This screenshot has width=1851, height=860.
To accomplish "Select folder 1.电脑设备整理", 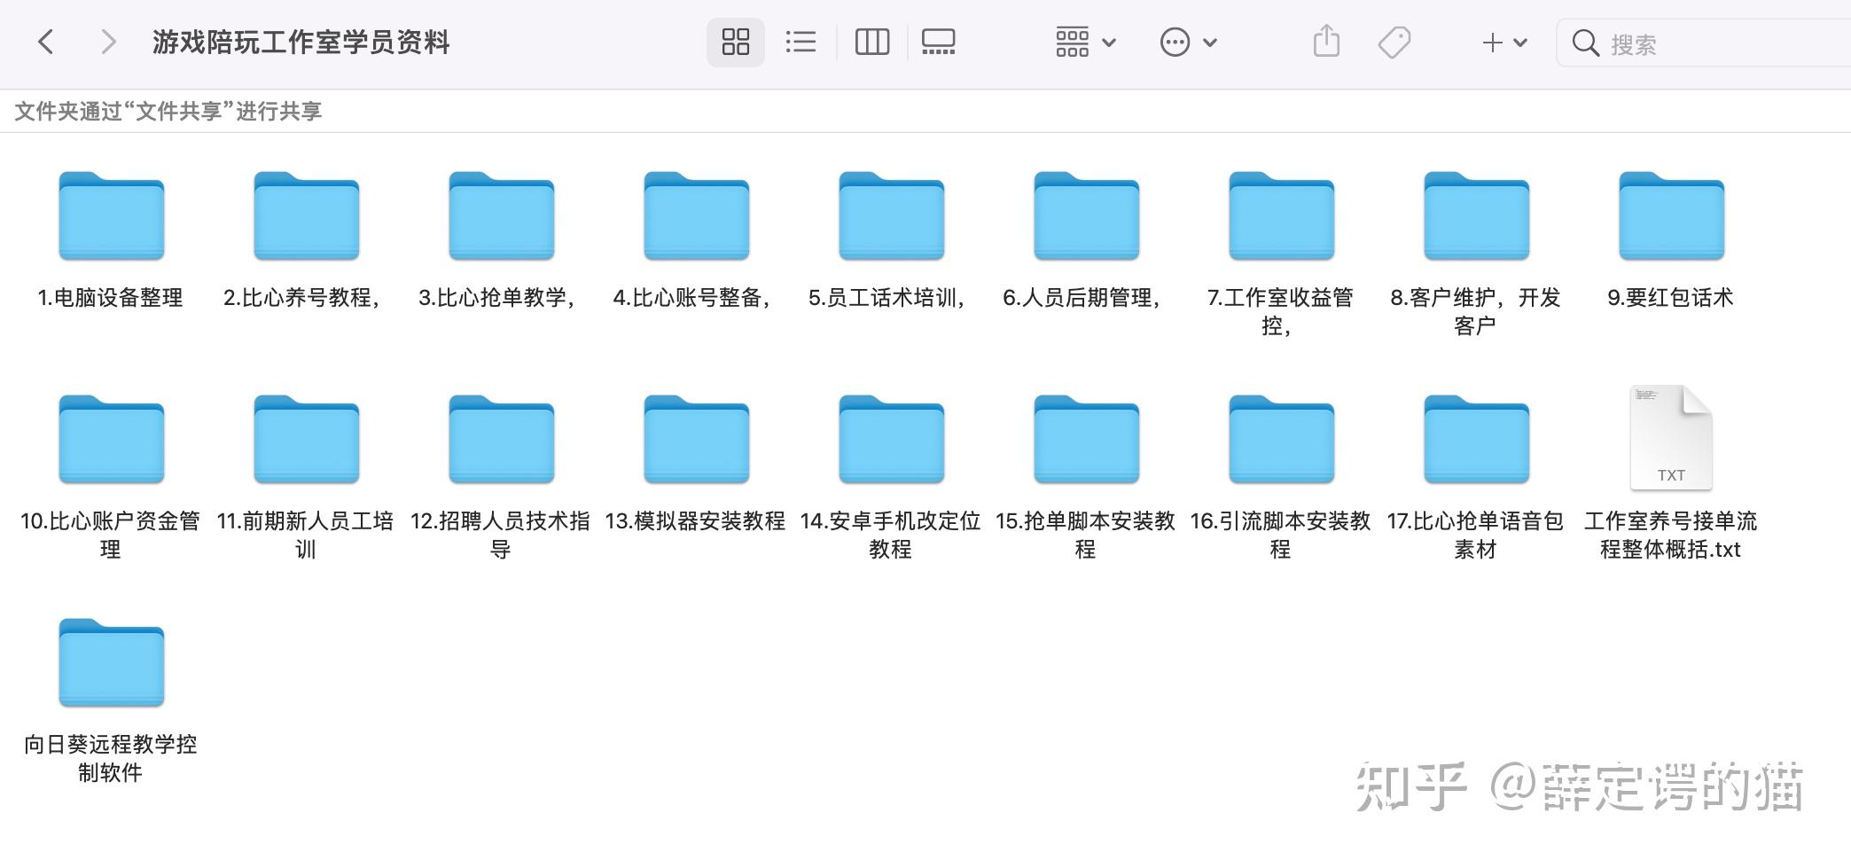I will (111, 241).
